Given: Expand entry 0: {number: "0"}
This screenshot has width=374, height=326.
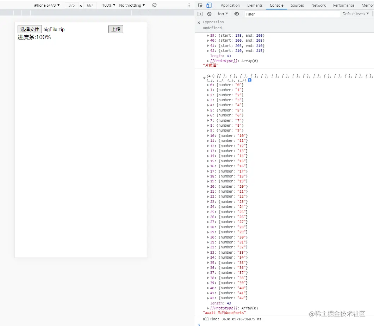Looking at the screenshot, I should pyautogui.click(x=208, y=85).
